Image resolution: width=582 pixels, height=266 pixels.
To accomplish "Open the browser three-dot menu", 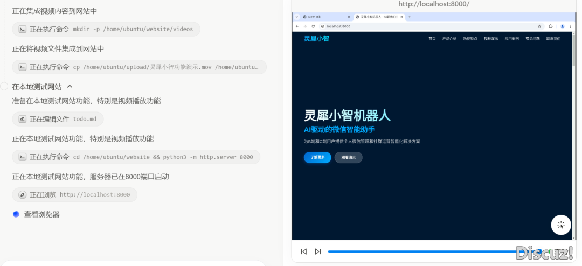I will [x=570, y=26].
